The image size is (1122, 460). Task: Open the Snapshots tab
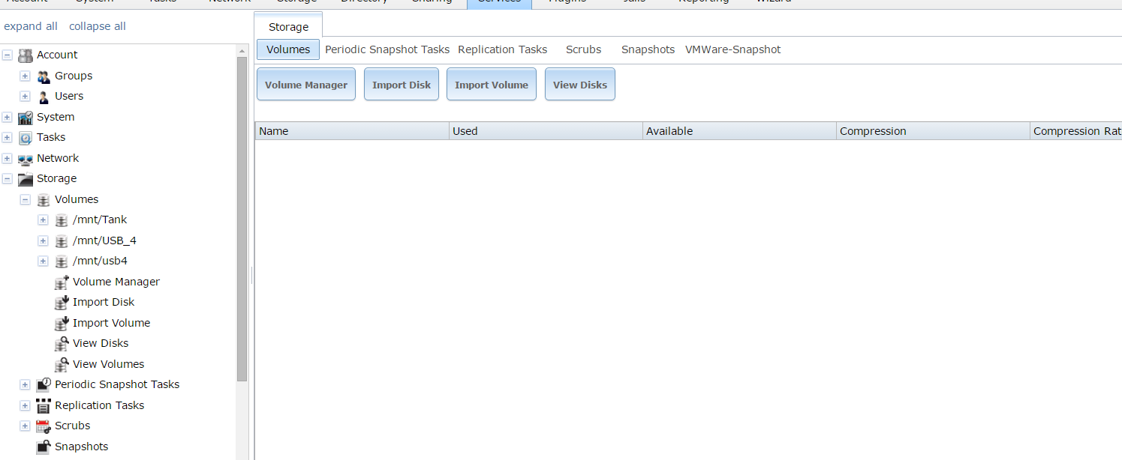[x=648, y=49]
